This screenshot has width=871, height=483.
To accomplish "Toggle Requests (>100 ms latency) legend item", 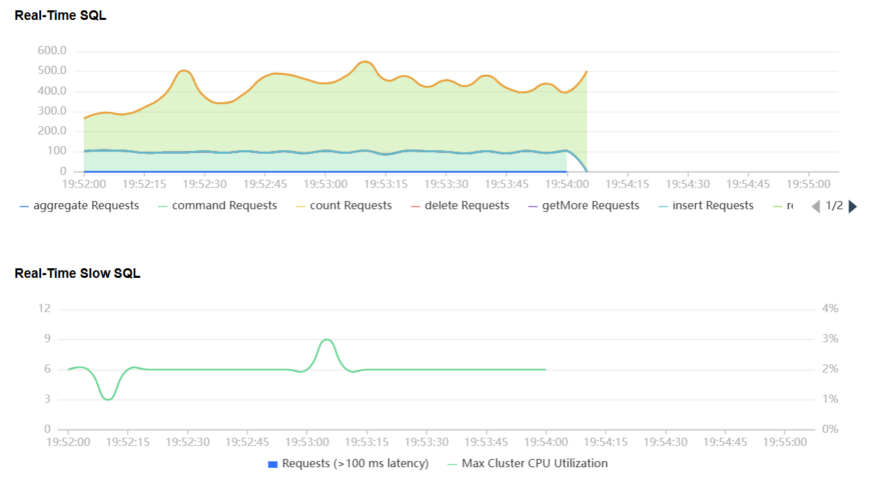I will tap(348, 464).
